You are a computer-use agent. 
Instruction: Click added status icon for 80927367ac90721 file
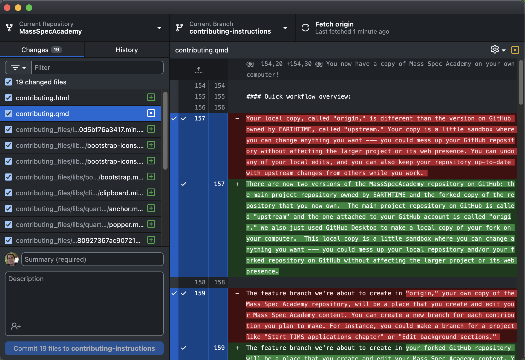(151, 240)
